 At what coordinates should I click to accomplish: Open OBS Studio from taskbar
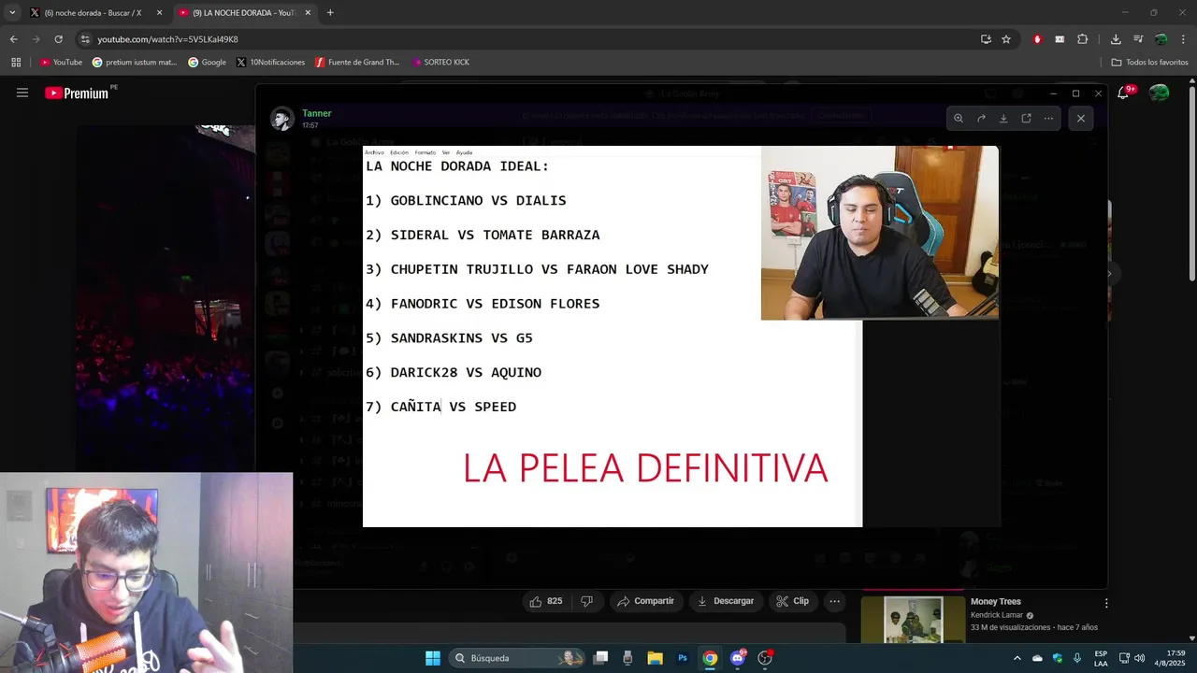765,658
